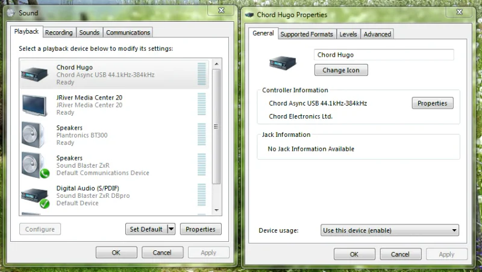The image size is (482, 272).
Task: Click the playback list scrollbar thumb
Action: (216, 127)
